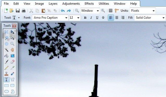Close the Tools panel
Screen dimensions: 166x97
tap(14, 26)
